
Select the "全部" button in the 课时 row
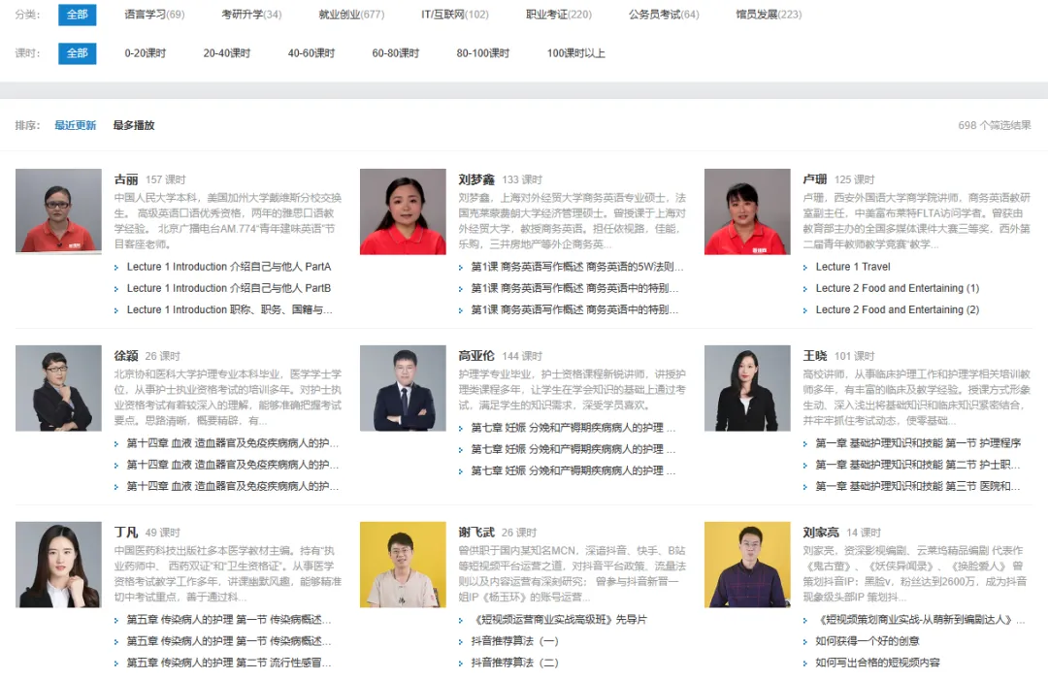coord(78,53)
